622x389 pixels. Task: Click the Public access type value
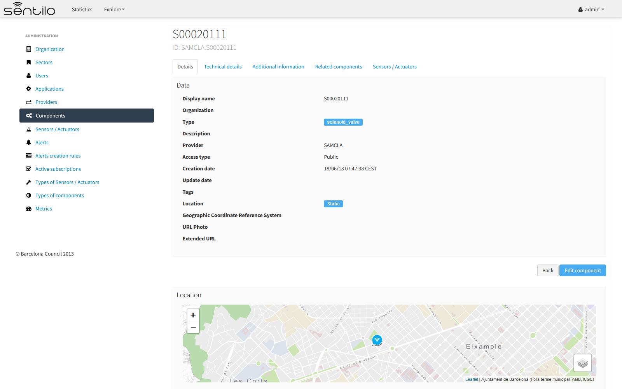pyautogui.click(x=331, y=157)
